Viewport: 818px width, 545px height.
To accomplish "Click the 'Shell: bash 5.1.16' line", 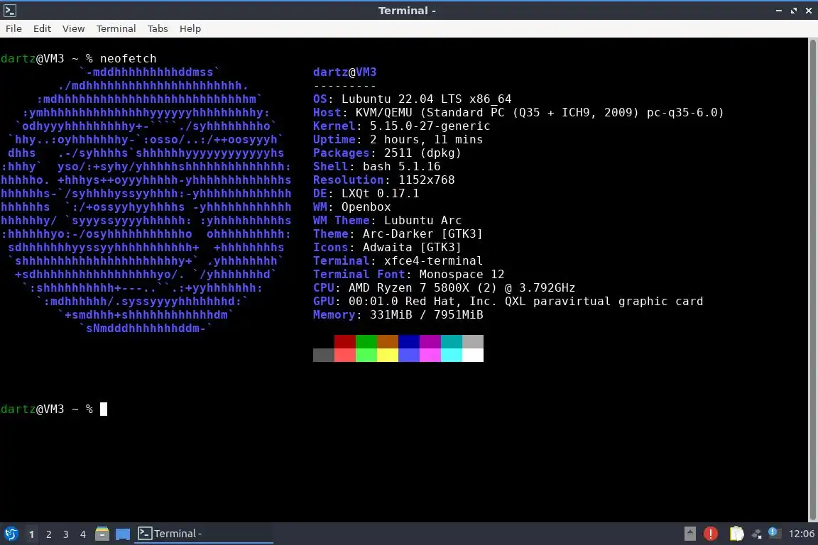I will click(x=376, y=167).
